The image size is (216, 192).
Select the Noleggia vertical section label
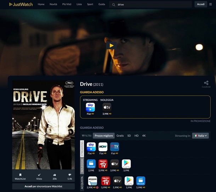pyautogui.click(x=82, y=166)
